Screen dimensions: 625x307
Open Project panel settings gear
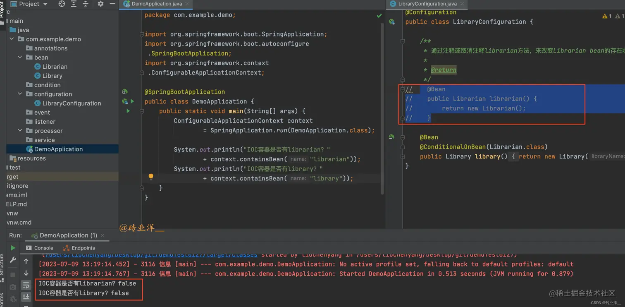[100, 4]
